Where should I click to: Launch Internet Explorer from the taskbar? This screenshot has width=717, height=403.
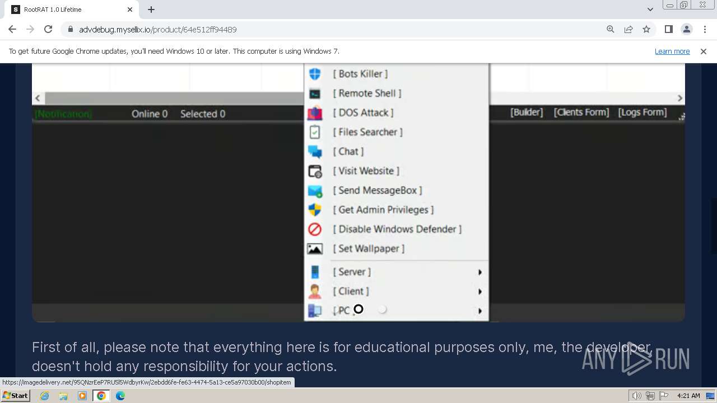click(x=44, y=396)
